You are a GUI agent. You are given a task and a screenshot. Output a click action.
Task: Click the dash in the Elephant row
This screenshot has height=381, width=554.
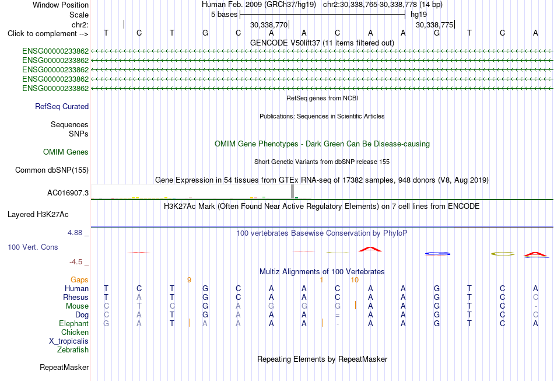[338, 324]
